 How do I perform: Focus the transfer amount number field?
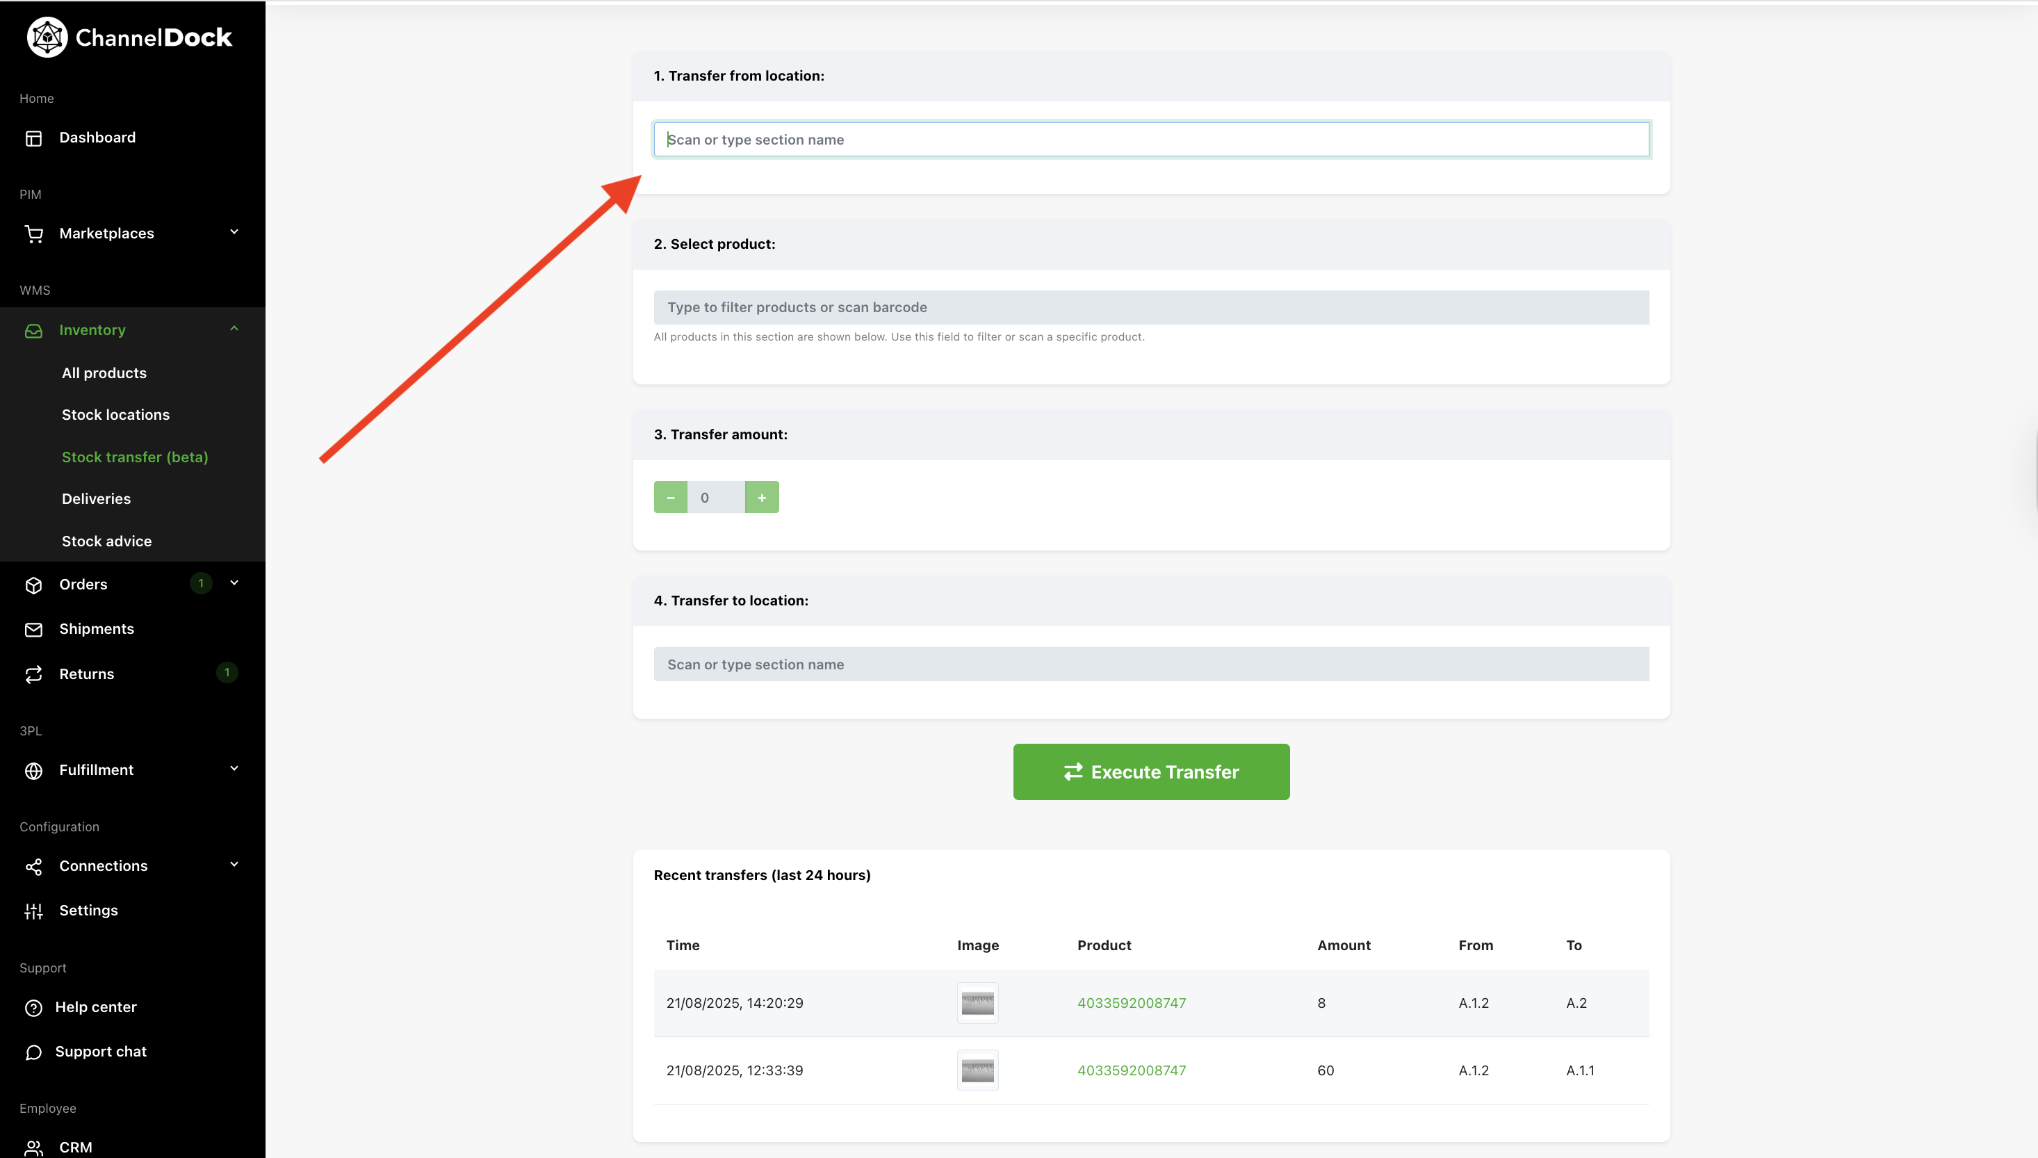(x=717, y=497)
